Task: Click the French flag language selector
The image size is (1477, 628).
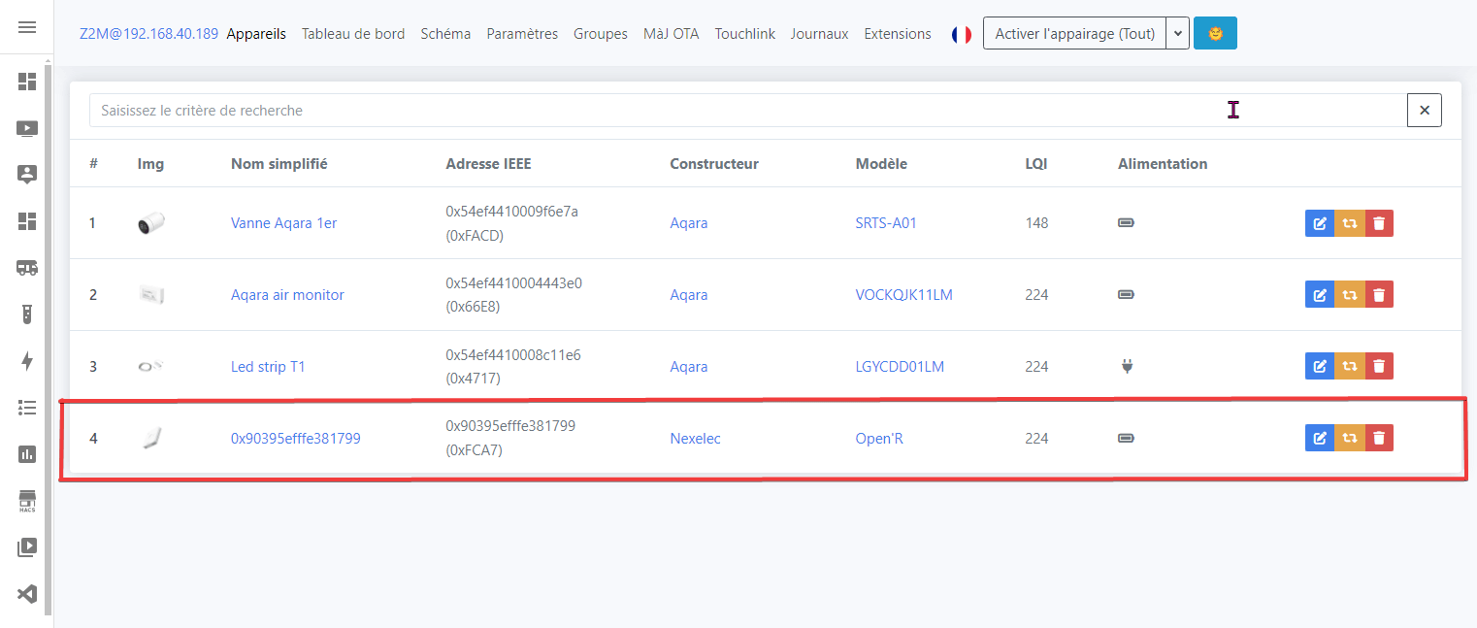Action: 962,34
